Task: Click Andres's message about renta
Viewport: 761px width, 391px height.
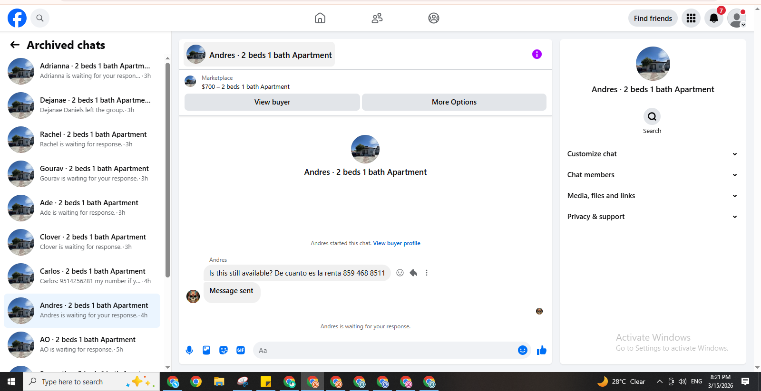Action: 297,273
